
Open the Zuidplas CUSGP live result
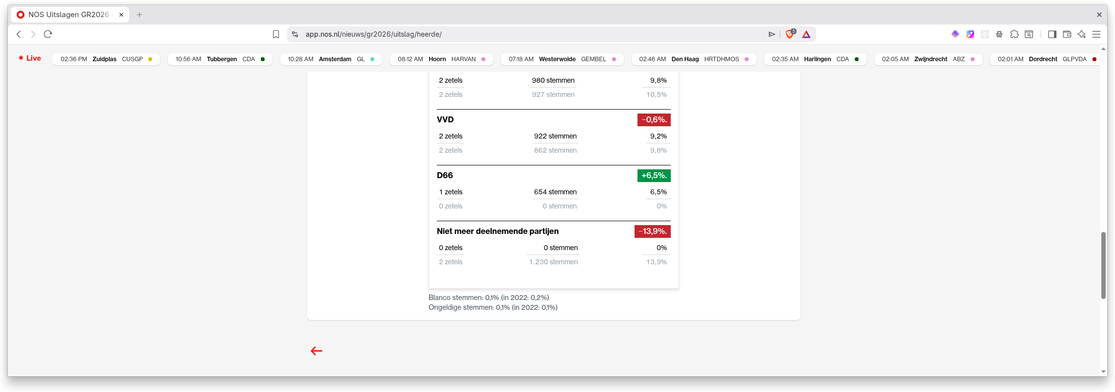click(106, 59)
